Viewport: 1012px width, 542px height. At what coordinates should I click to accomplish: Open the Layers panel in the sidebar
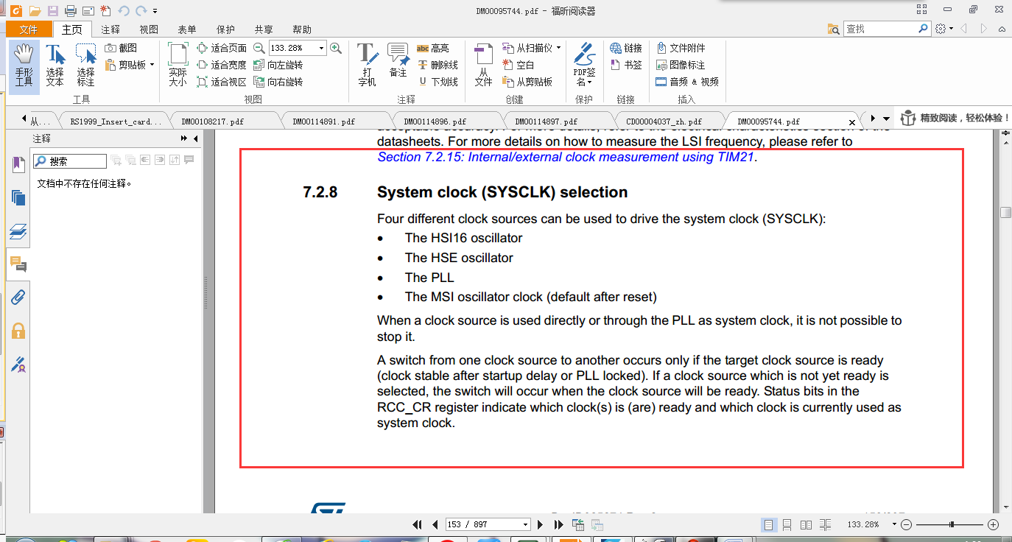(18, 232)
